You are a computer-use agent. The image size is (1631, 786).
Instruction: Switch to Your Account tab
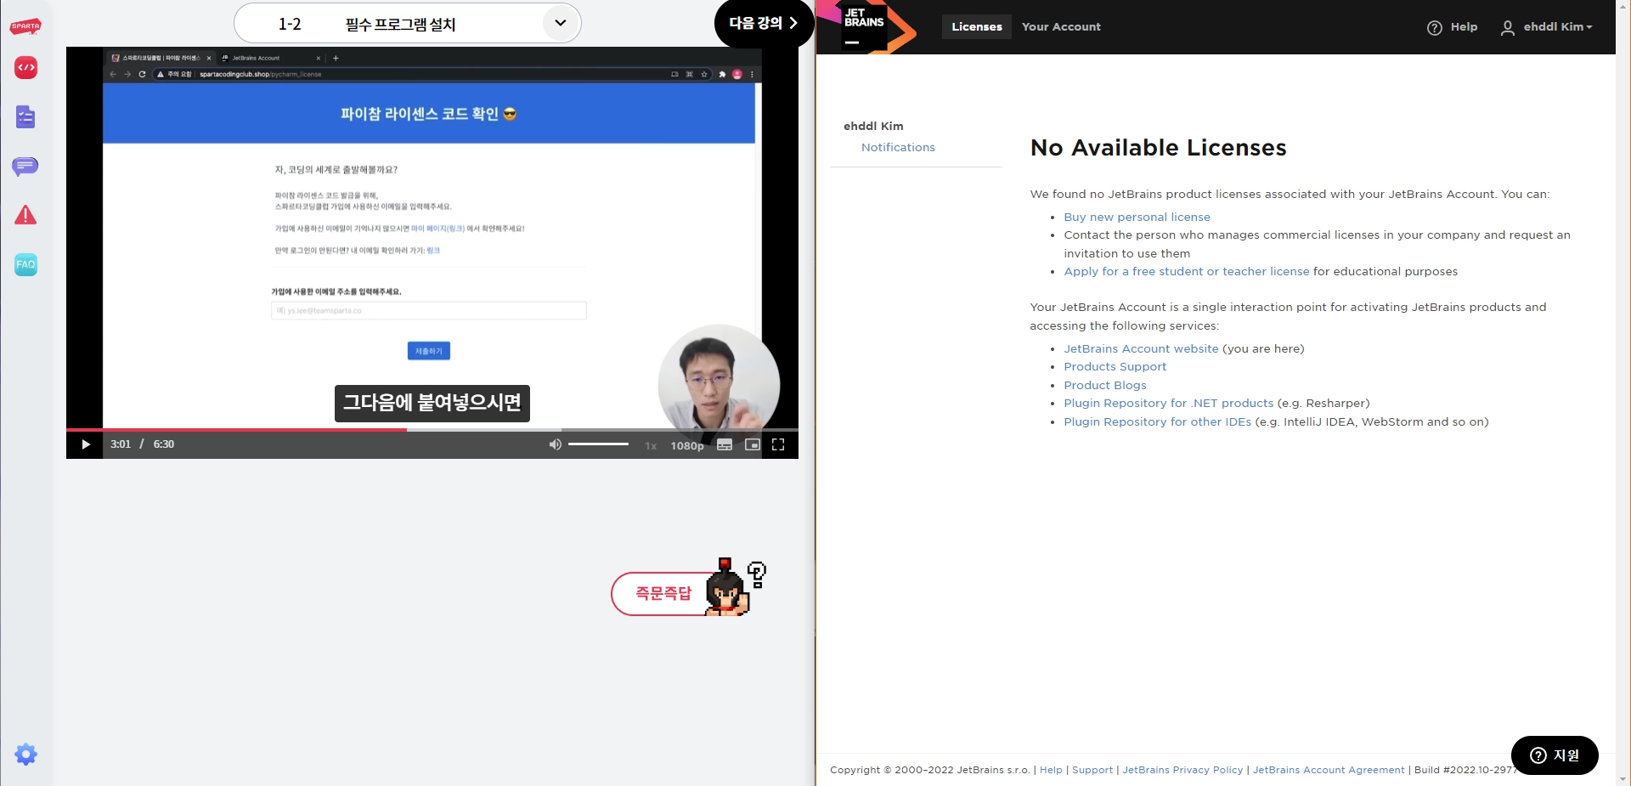click(x=1061, y=26)
